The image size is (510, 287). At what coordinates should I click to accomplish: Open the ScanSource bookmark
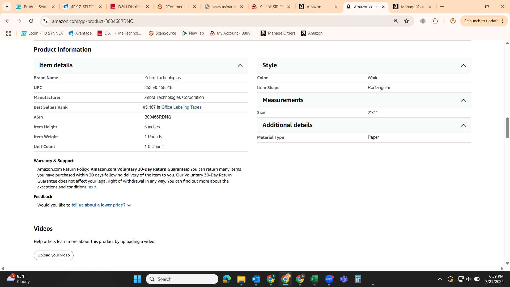click(x=162, y=33)
